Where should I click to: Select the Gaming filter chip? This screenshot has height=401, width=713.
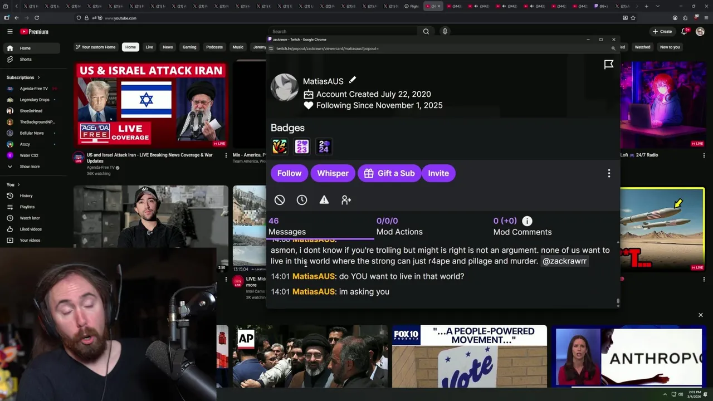pyautogui.click(x=189, y=47)
